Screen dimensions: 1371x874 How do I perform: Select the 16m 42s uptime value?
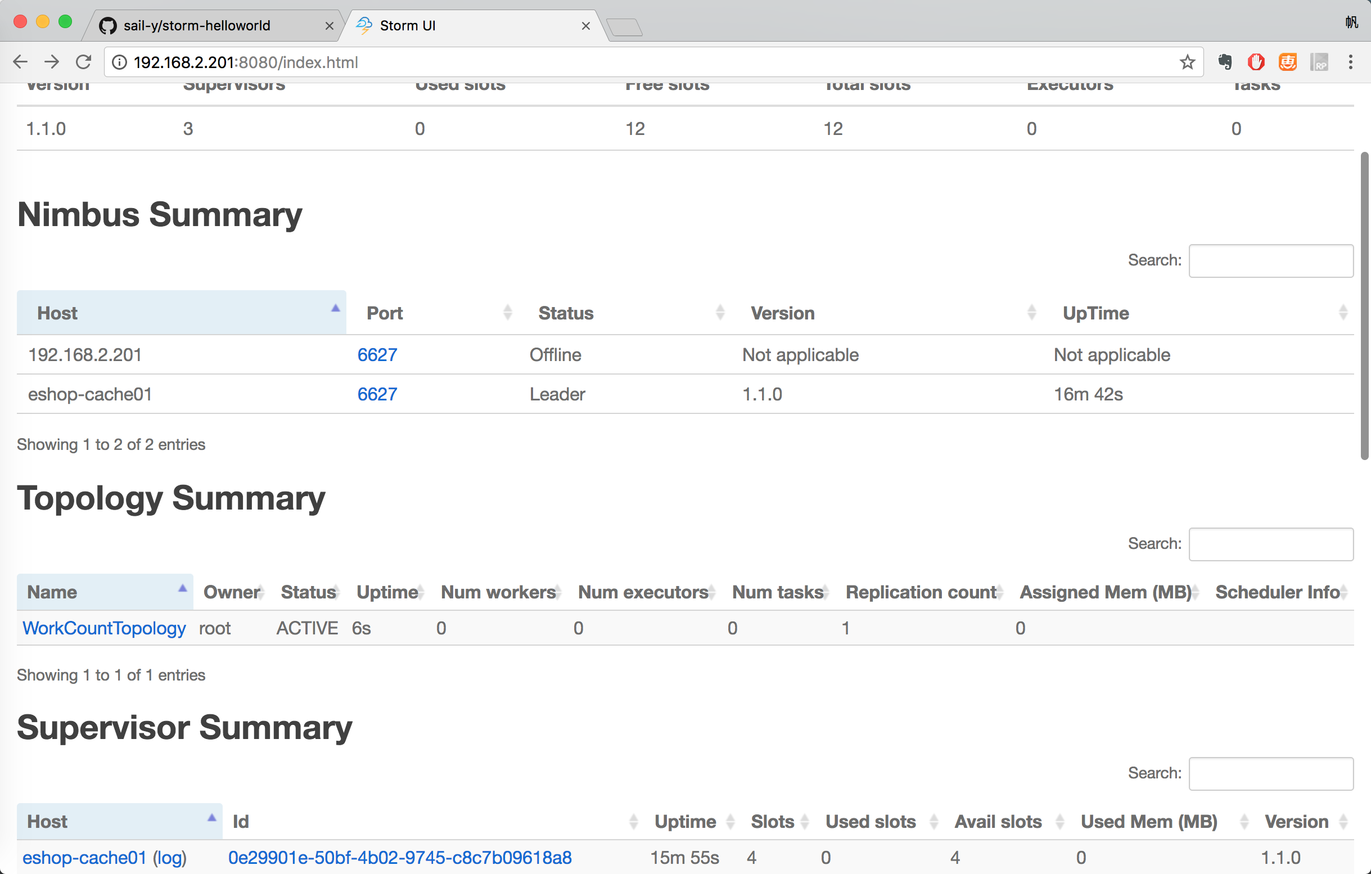(x=1088, y=394)
